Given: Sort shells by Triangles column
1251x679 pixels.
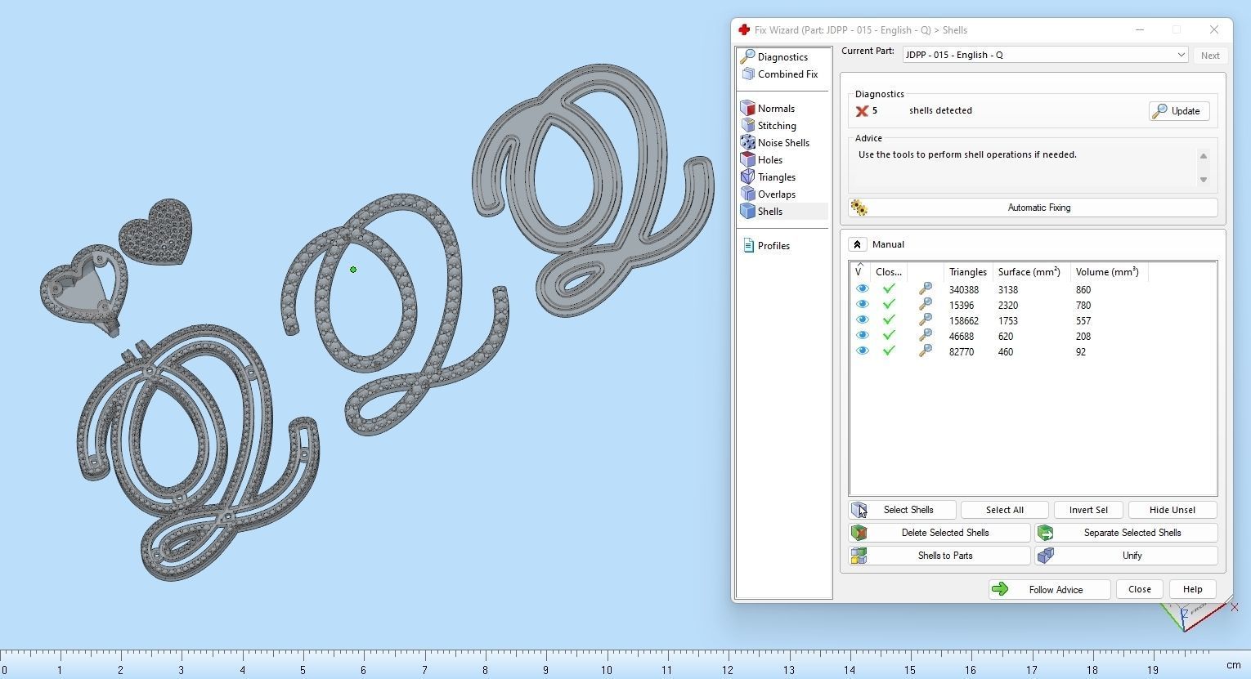Looking at the screenshot, I should pos(968,272).
